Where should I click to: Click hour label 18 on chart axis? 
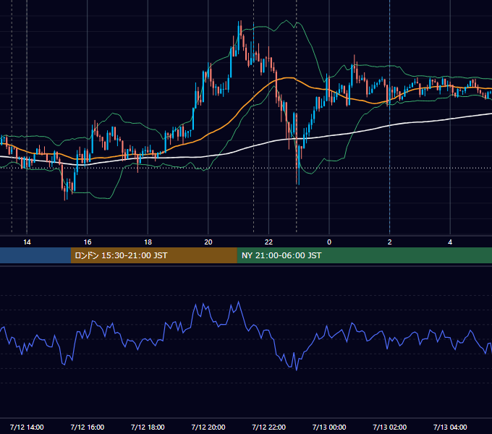(148, 242)
